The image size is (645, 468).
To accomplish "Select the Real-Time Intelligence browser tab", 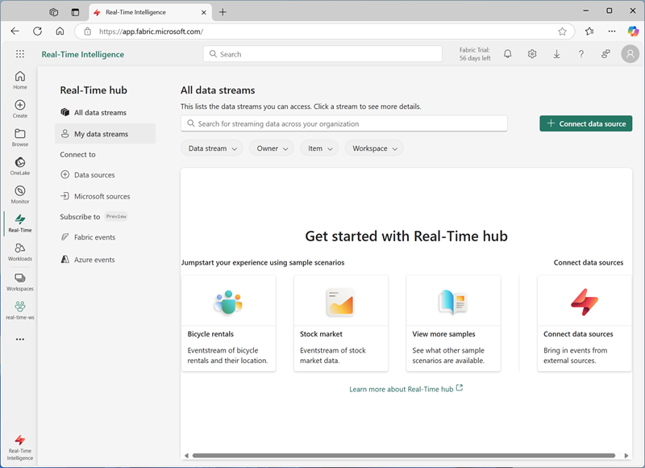I will point(151,12).
